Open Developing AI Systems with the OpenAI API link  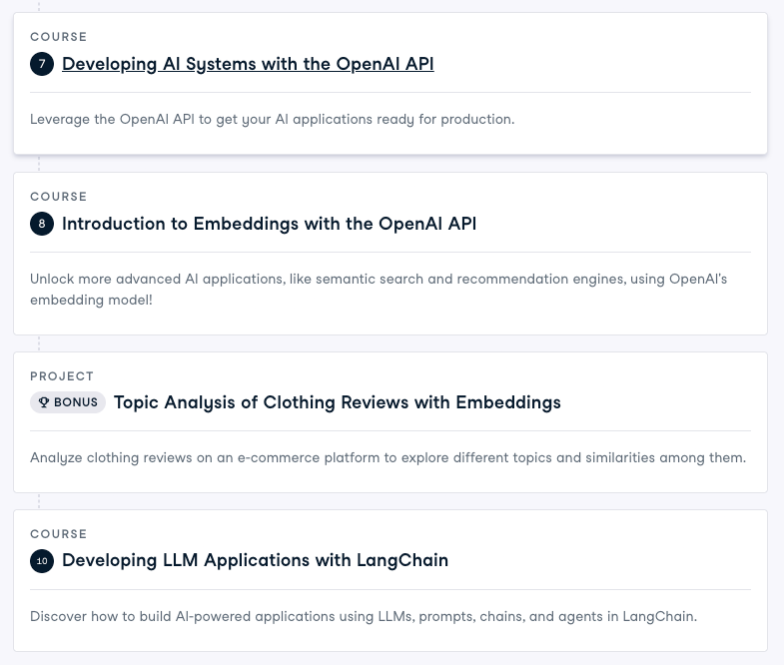click(x=248, y=64)
